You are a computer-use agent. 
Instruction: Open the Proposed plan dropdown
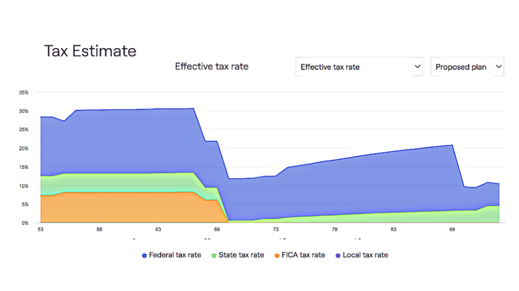pos(467,67)
